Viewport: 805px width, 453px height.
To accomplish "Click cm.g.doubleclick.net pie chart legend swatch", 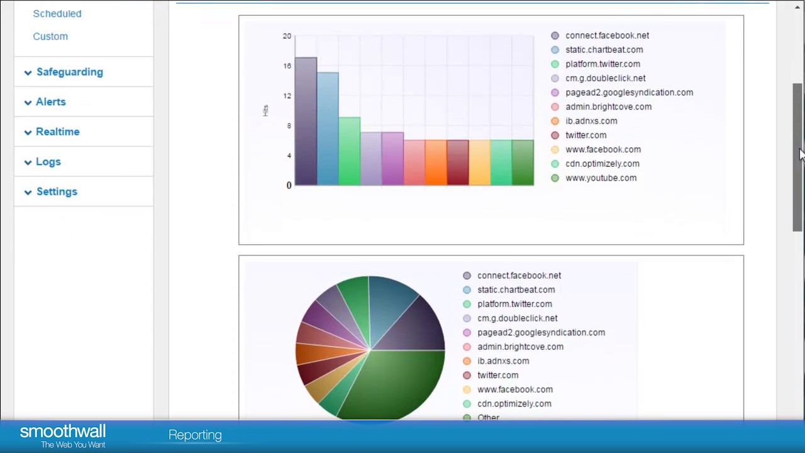I will pos(467,318).
